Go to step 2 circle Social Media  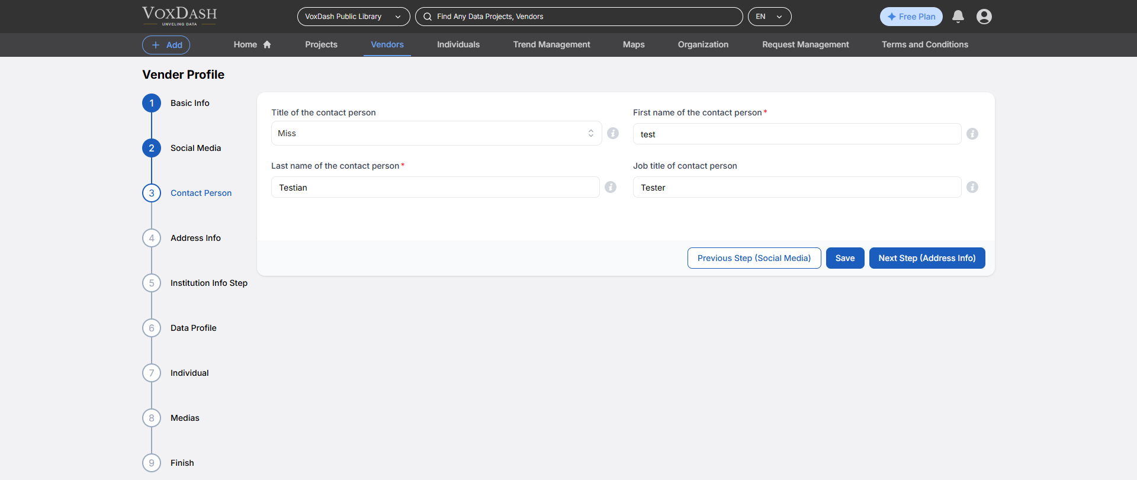pos(152,148)
